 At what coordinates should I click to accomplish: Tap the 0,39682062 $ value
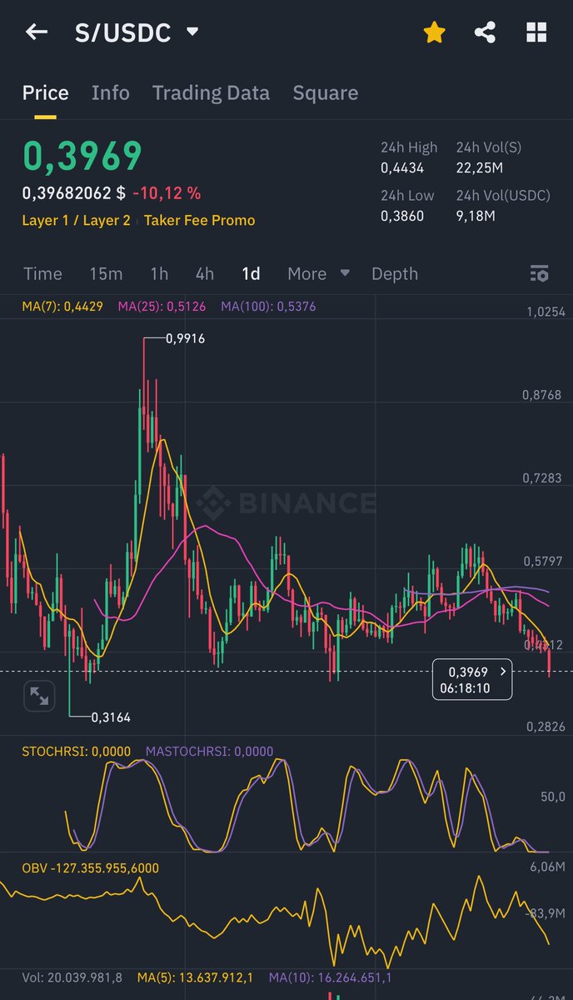[73, 193]
